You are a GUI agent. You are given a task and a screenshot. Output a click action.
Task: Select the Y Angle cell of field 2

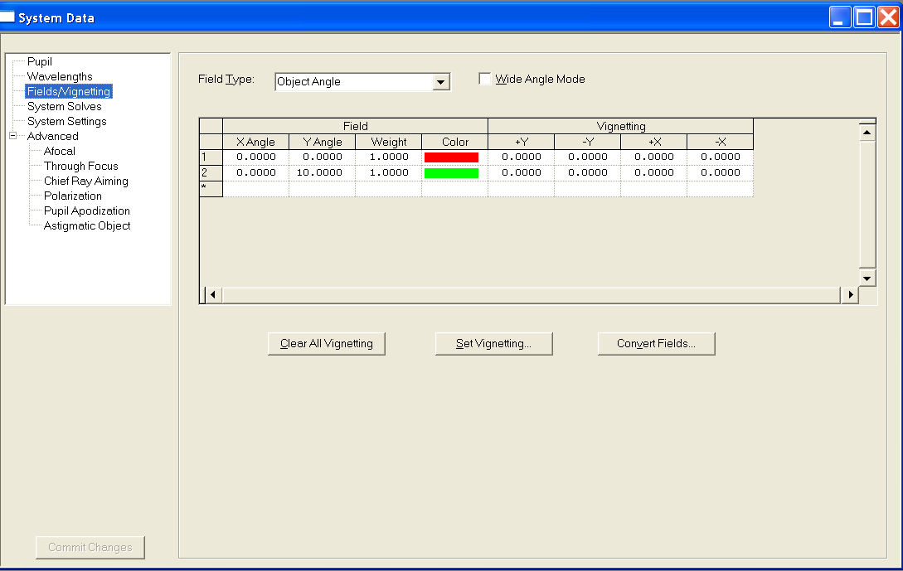coord(323,173)
